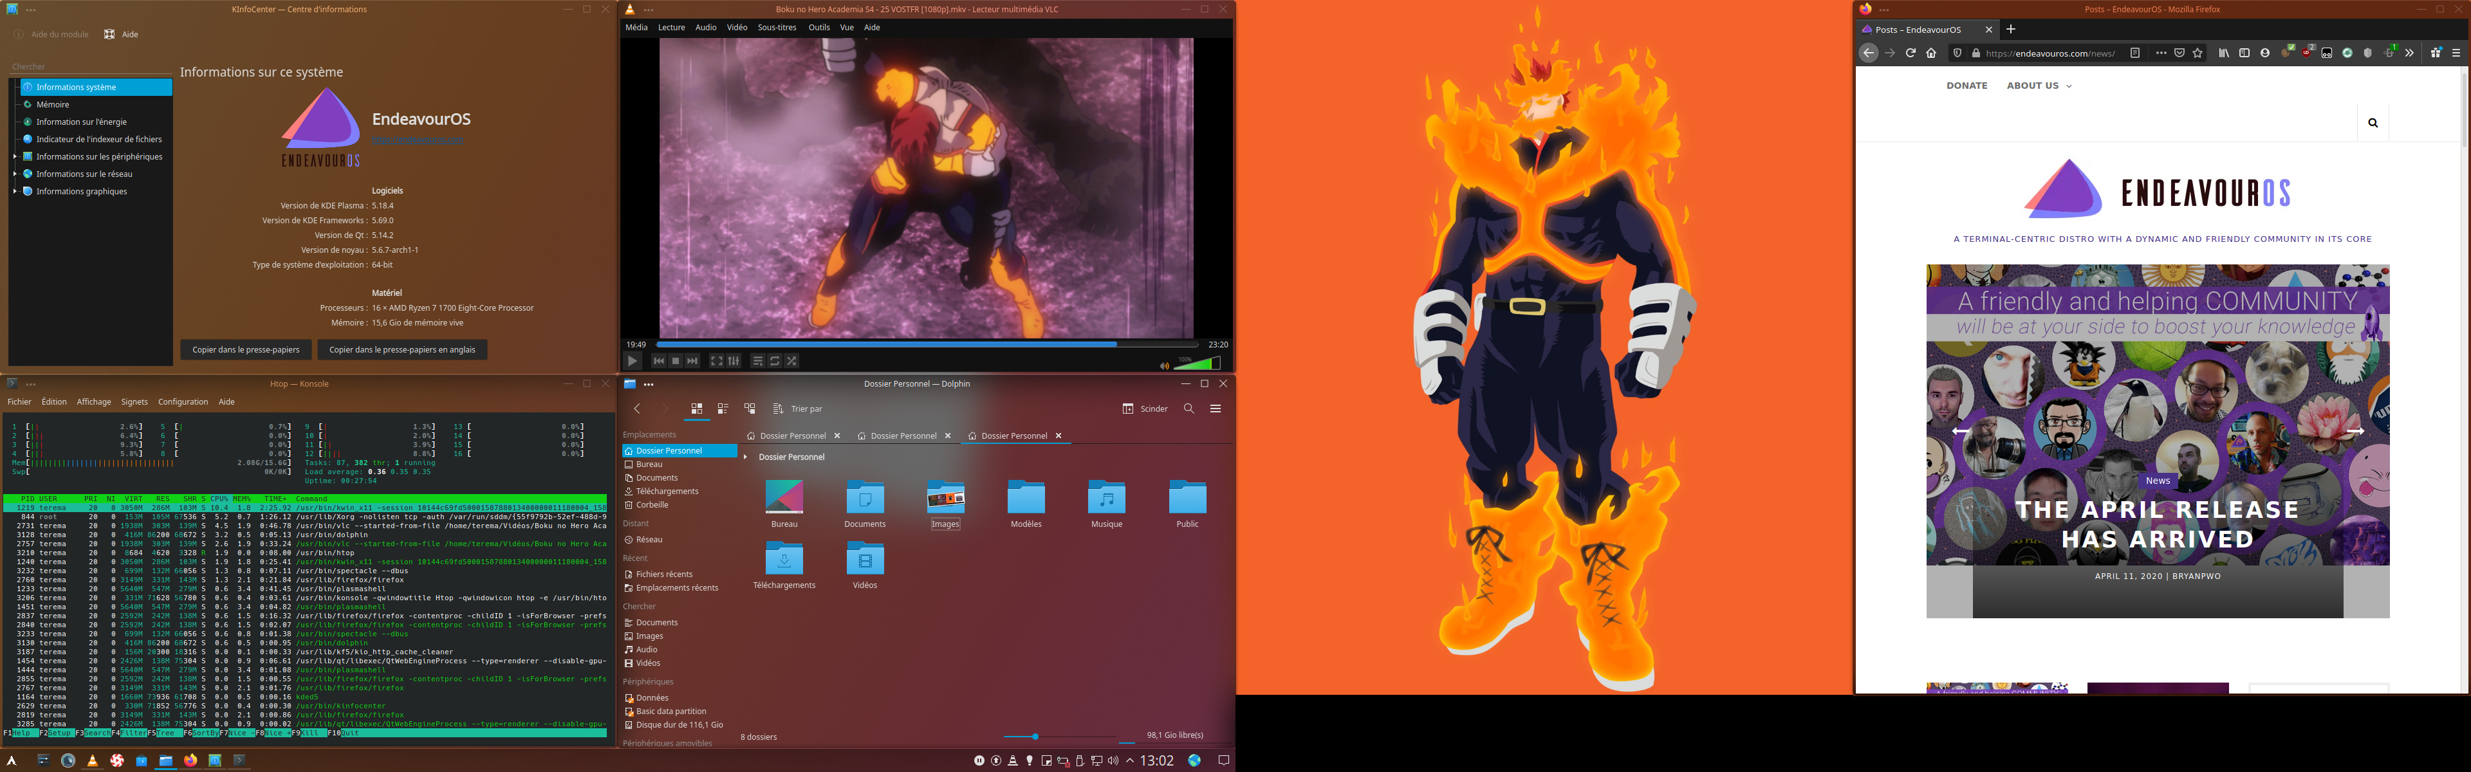Expand the Dossier Personnel breadcrumb arrow

(x=745, y=457)
